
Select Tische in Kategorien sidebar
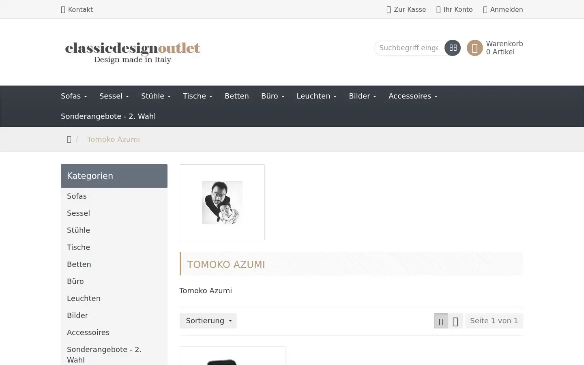point(114,247)
